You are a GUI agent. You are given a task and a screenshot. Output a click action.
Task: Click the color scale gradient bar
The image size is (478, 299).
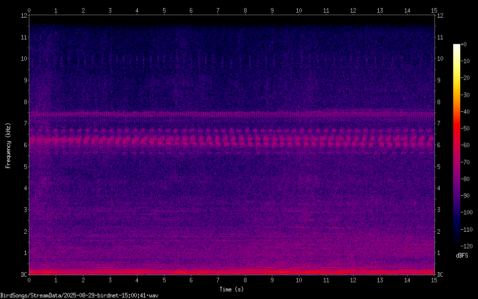(x=456, y=145)
